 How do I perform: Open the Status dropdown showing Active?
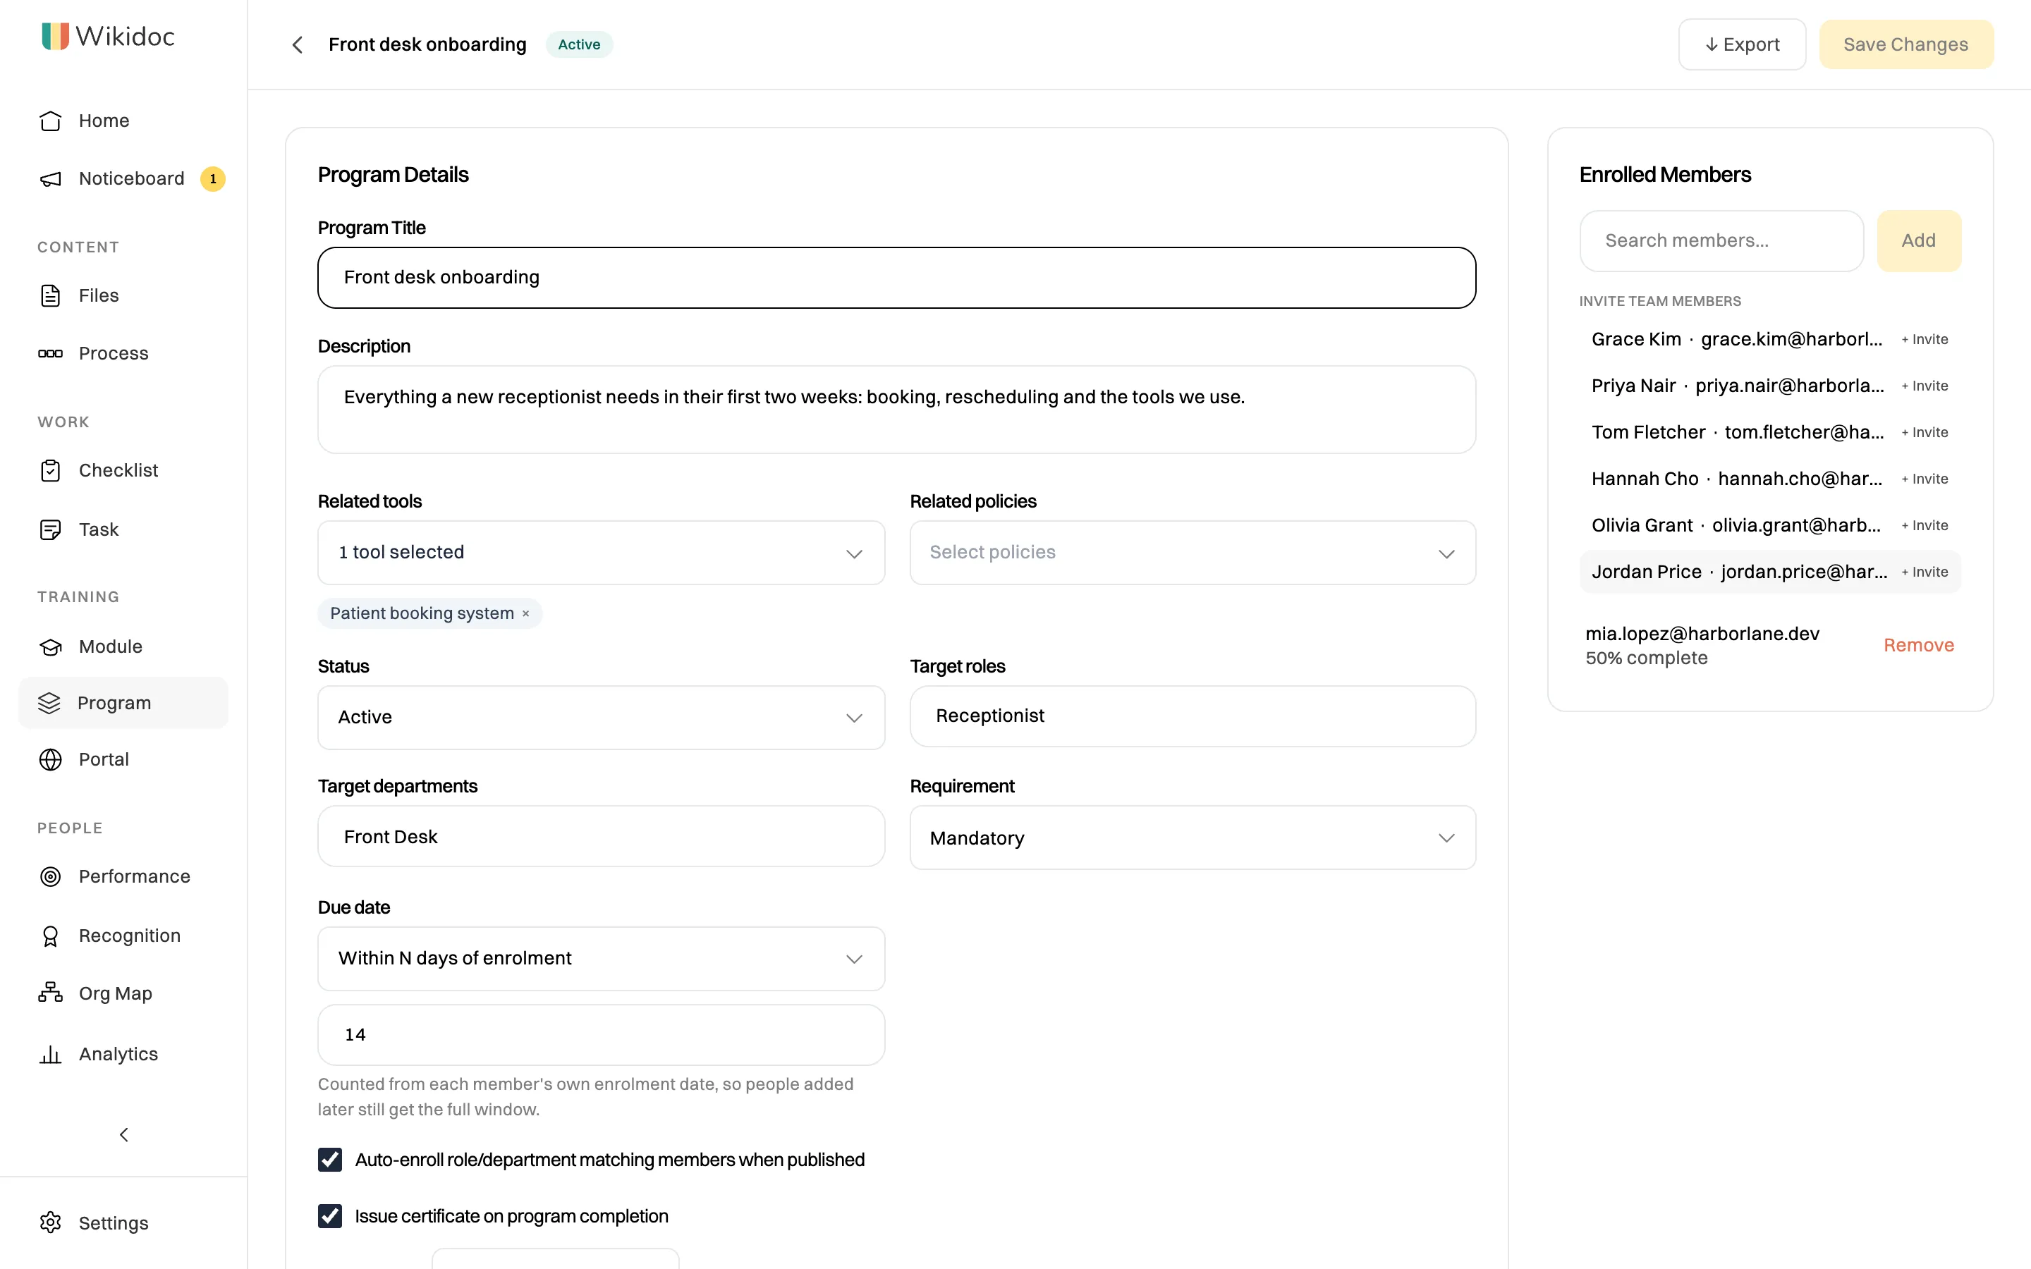(x=601, y=718)
